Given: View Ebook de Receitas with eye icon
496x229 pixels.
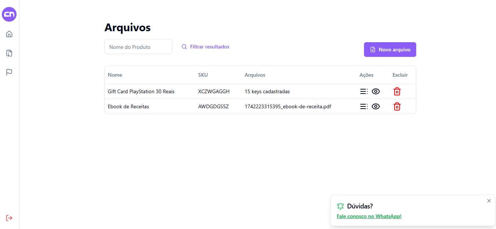Looking at the screenshot, I should (375, 106).
